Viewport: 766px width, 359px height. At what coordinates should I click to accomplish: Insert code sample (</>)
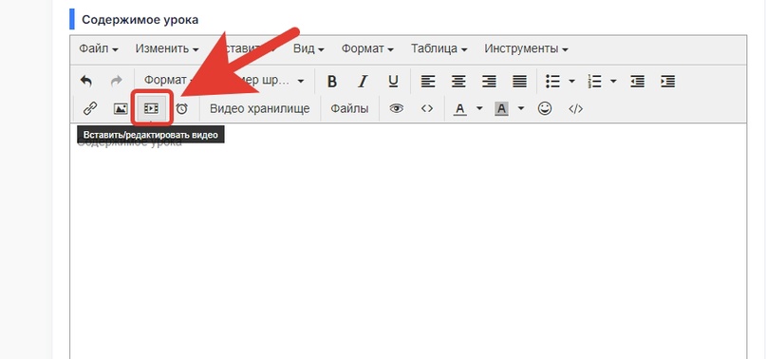tap(575, 108)
